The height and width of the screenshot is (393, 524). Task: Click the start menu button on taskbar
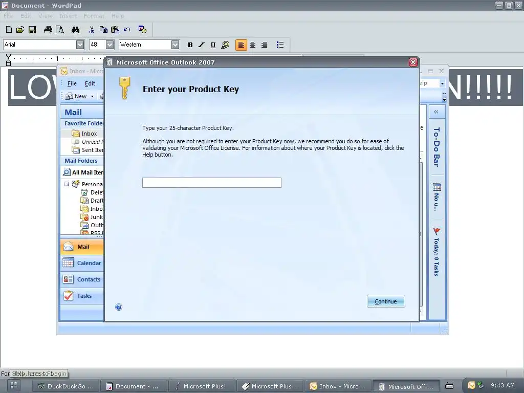[14, 385]
